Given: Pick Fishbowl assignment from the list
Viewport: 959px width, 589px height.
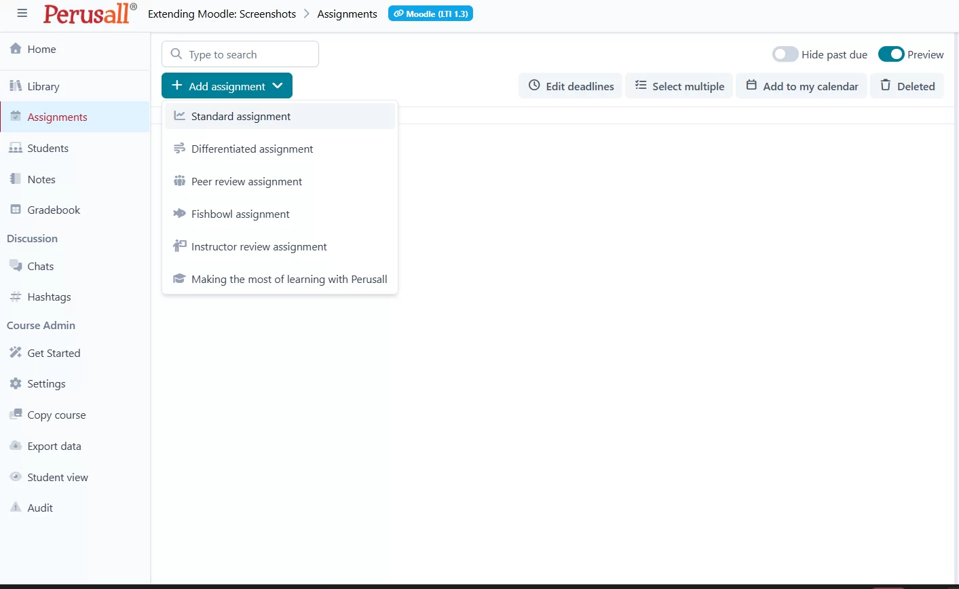Looking at the screenshot, I should (240, 214).
